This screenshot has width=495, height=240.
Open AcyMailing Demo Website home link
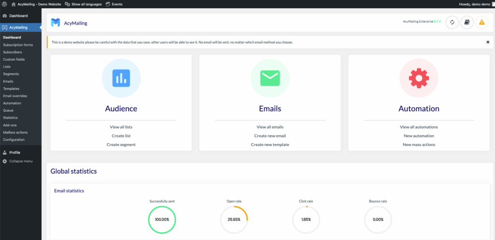(36, 4)
